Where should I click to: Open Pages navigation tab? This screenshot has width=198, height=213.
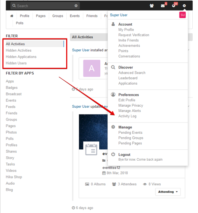[41, 16]
